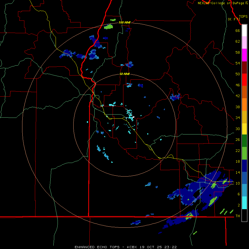This screenshot has width=249, height=249.
Task: Click the "58" scale value
Action: (238, 52)
